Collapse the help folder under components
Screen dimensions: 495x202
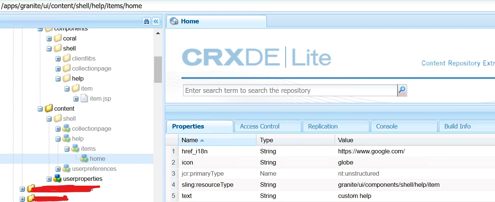(58, 79)
